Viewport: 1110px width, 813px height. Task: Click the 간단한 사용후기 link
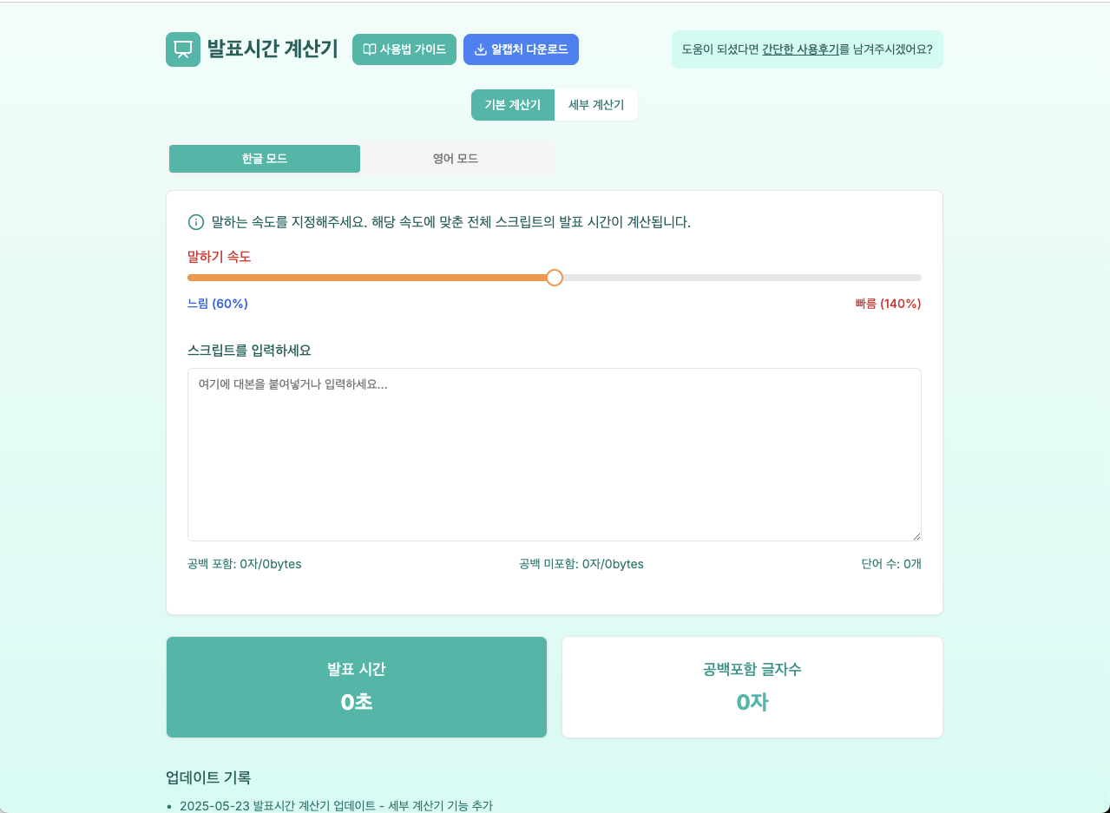pyautogui.click(x=799, y=49)
